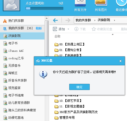Click the group icon beside 视觉盛宴
The height and width of the screenshot is (121, 127).
point(5,88)
